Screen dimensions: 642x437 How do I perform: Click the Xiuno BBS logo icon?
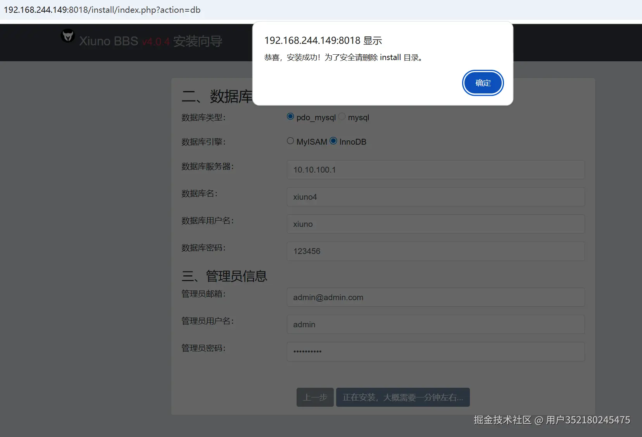[68, 36]
